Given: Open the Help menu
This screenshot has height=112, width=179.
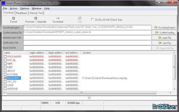Looking at the screenshot, I should click(x=47, y=8).
